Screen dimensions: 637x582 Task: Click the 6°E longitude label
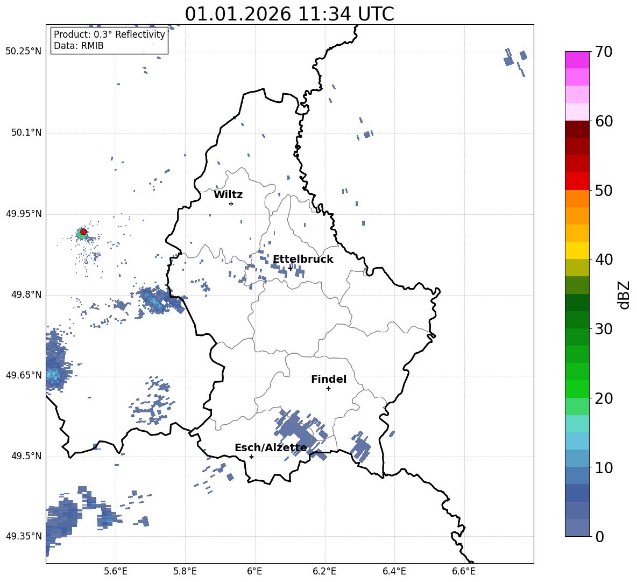[x=254, y=571]
